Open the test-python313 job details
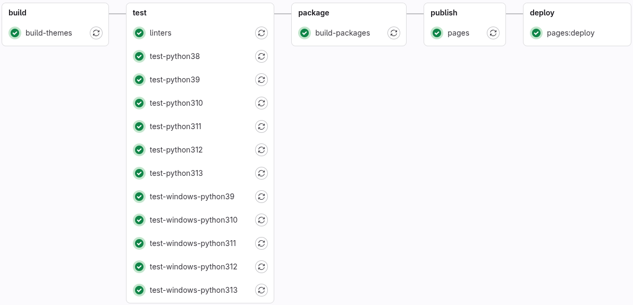633x305 pixels. click(176, 173)
